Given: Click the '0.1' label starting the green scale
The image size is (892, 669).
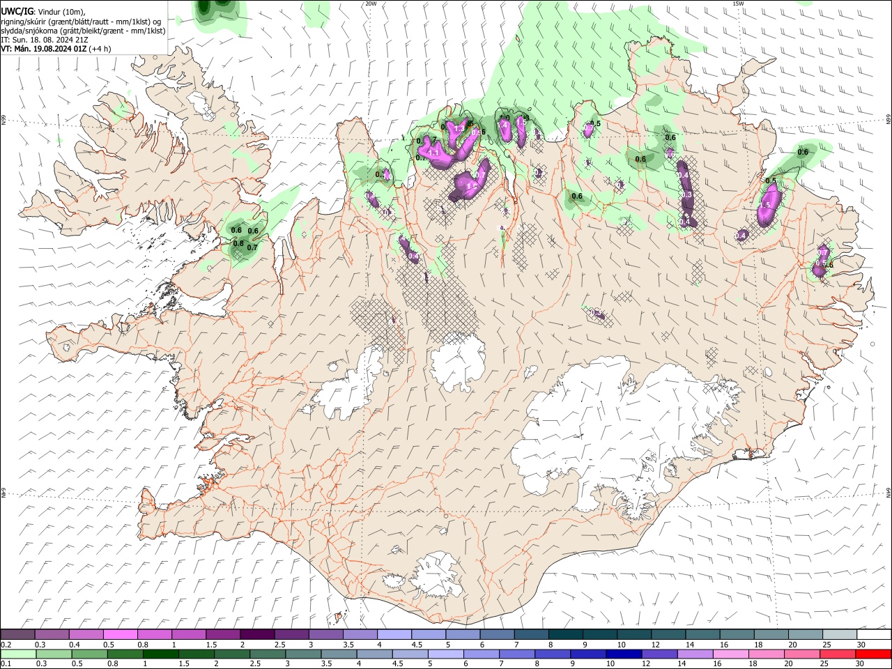Looking at the screenshot, I should [6, 663].
